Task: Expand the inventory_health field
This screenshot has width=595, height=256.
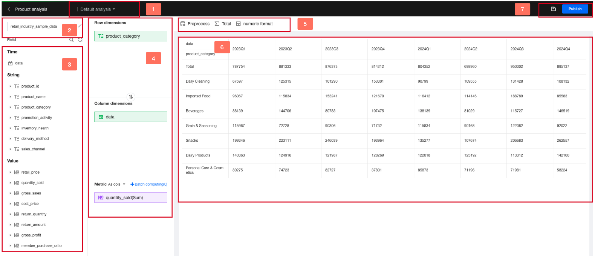Action: pos(10,128)
